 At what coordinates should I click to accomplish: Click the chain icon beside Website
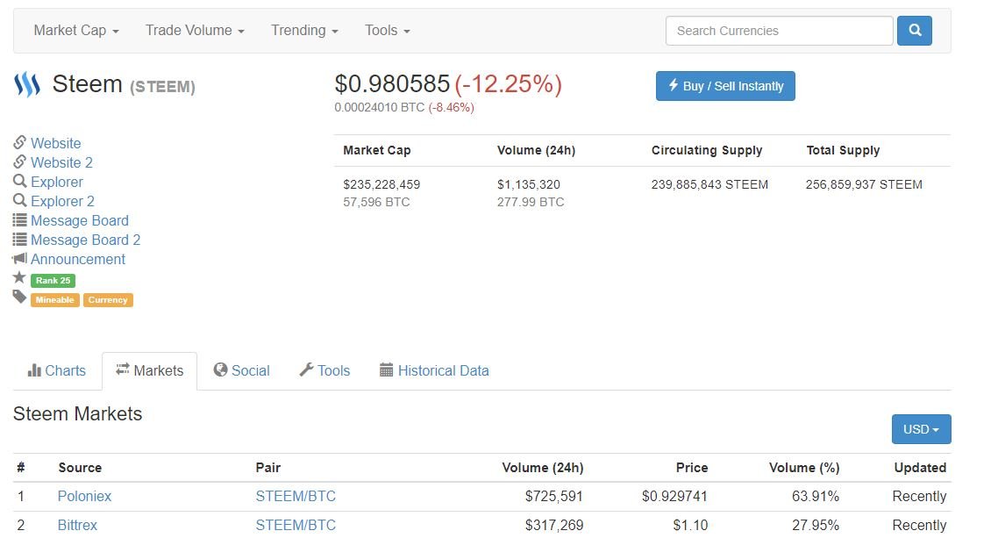[19, 142]
